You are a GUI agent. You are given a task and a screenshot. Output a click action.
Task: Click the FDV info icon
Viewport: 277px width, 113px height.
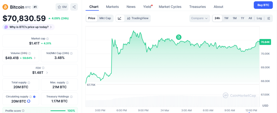43,68
